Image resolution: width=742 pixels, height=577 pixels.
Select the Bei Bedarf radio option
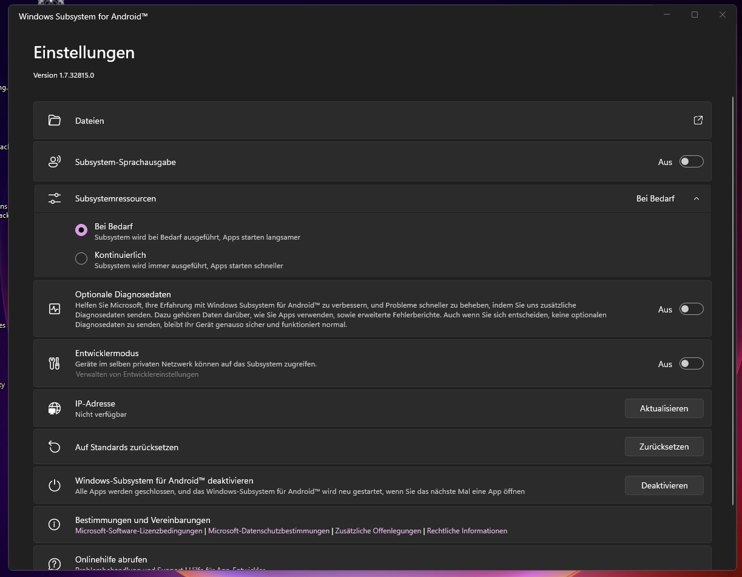[81, 231]
